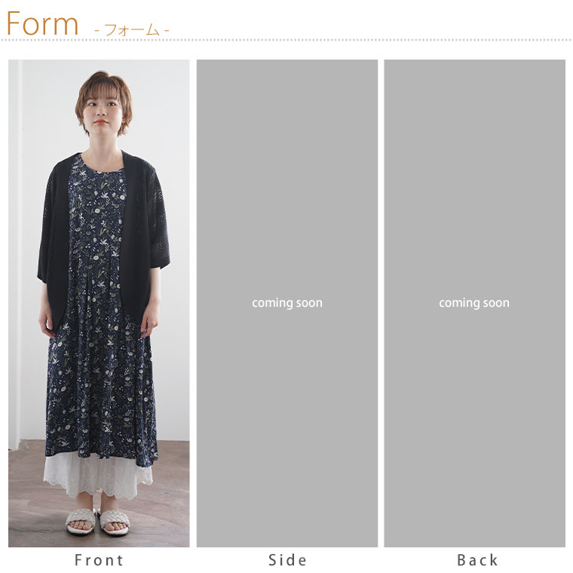Click the Side caption label
573x573 pixels.
[x=287, y=560]
